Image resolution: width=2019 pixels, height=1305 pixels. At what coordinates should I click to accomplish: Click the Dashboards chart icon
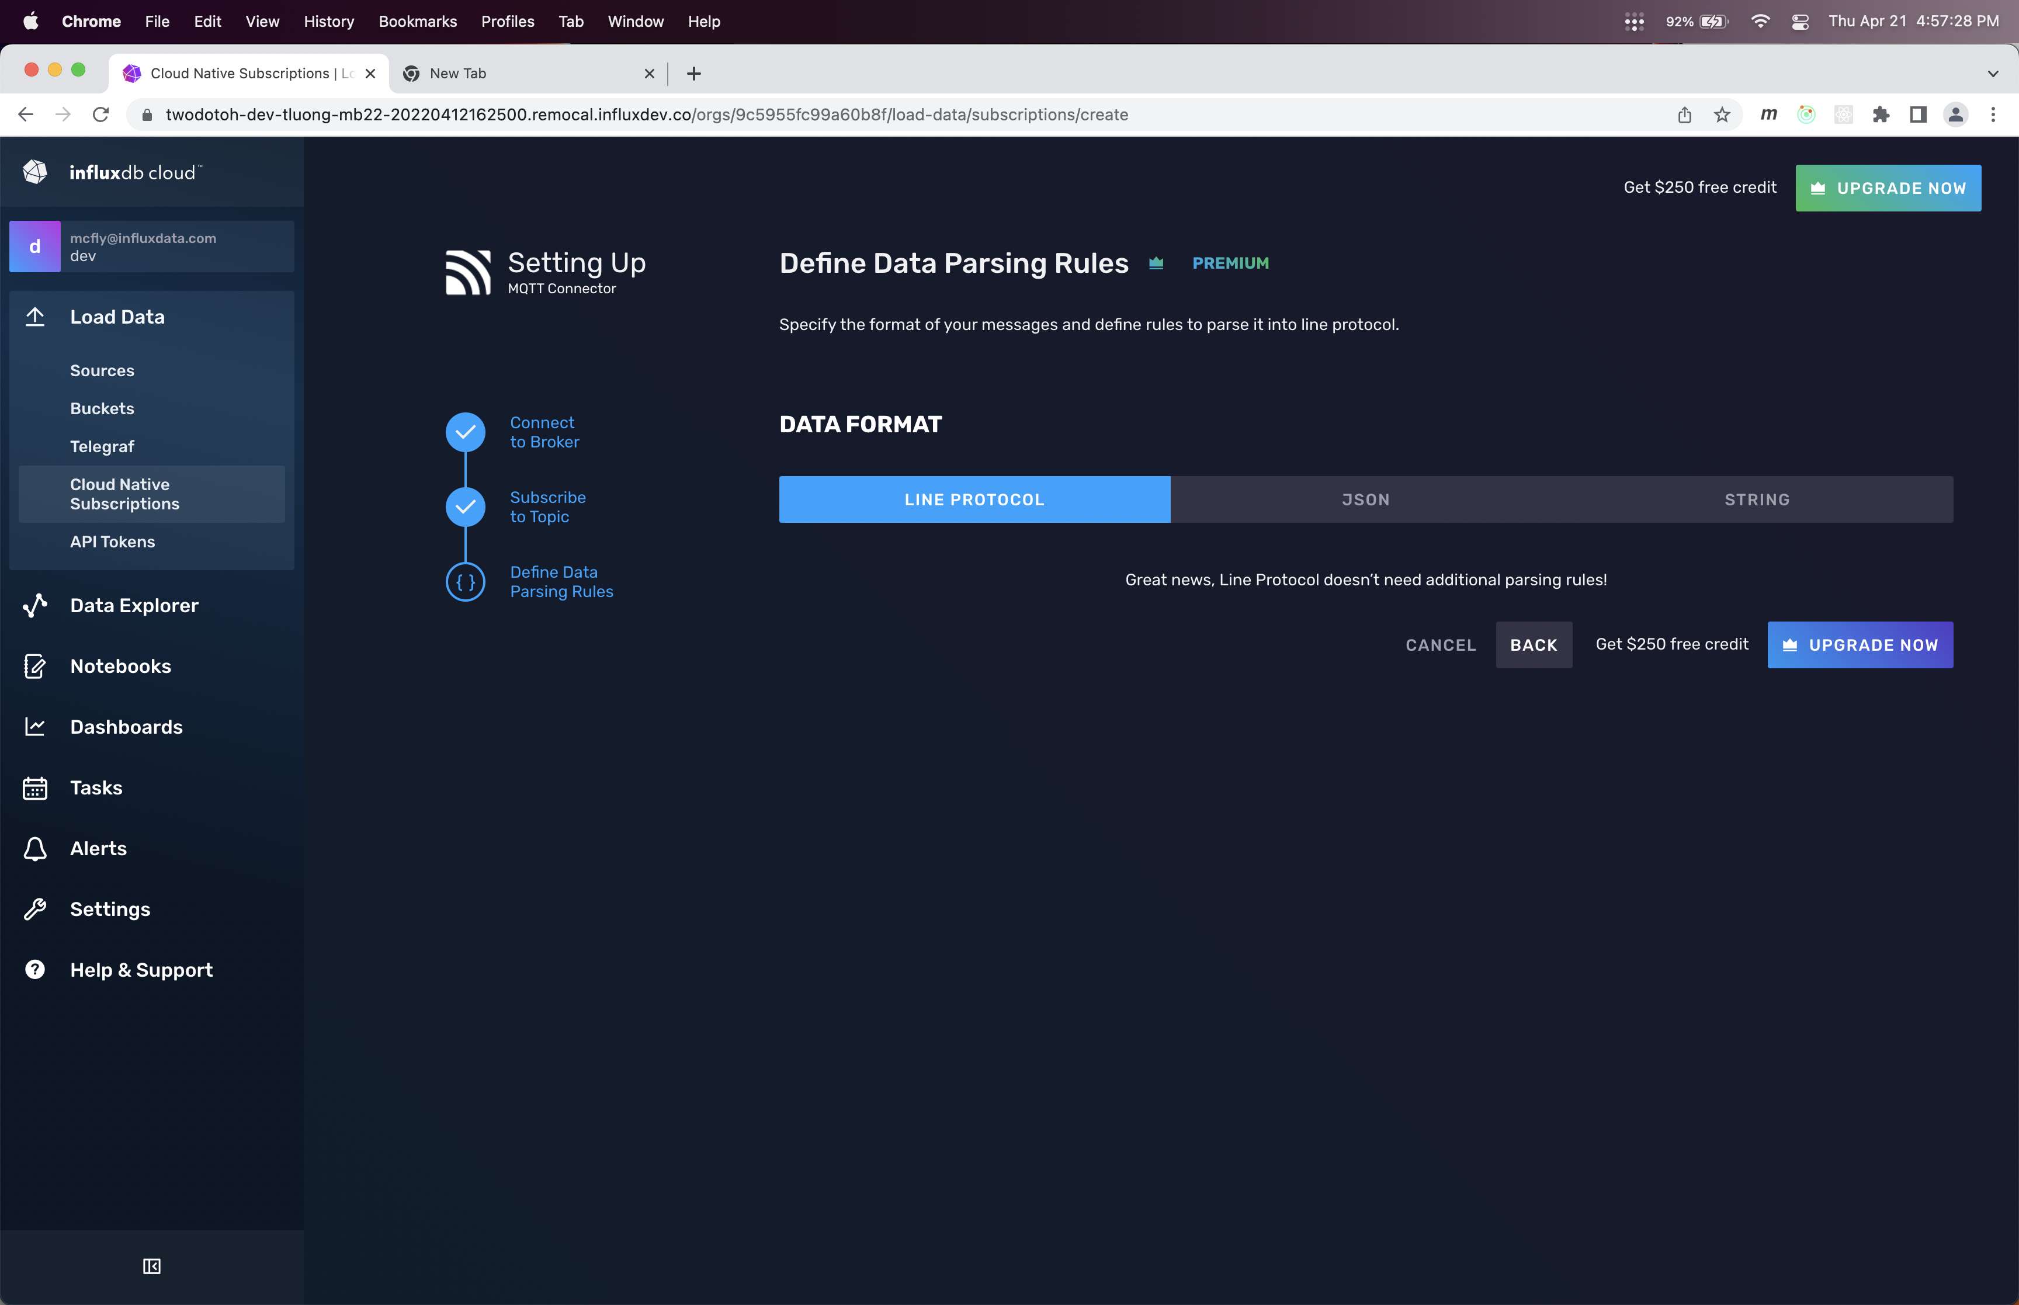point(34,727)
